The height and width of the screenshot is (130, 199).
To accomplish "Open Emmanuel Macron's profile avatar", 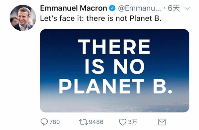I will point(23,18).
